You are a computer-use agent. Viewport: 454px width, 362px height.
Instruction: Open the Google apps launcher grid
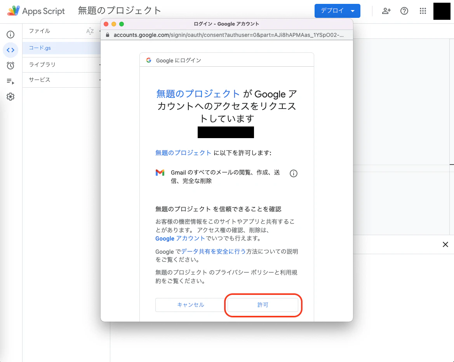(x=423, y=11)
